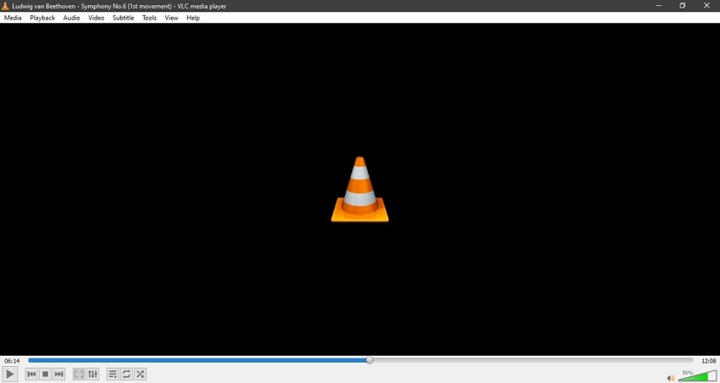This screenshot has width=720, height=383.
Task: Open the Help menu
Action: pyautogui.click(x=193, y=18)
